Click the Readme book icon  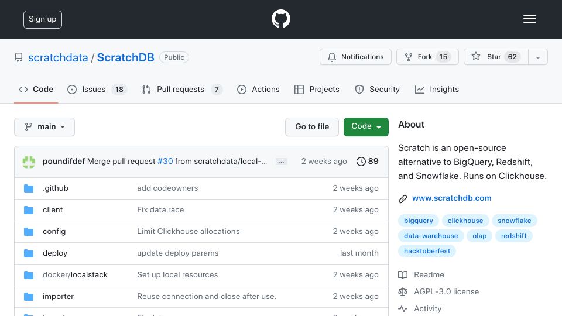click(403, 275)
